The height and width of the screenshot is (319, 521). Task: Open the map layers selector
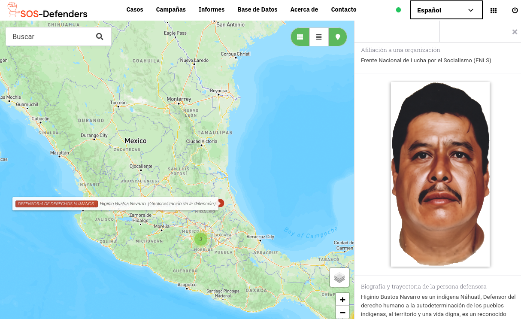(x=339, y=278)
